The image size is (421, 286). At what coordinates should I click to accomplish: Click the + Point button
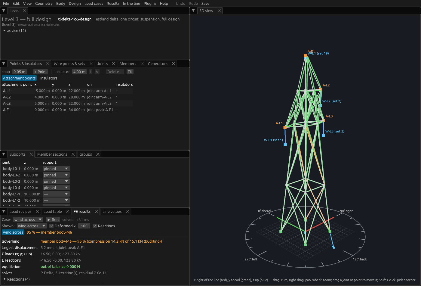[x=41, y=72]
